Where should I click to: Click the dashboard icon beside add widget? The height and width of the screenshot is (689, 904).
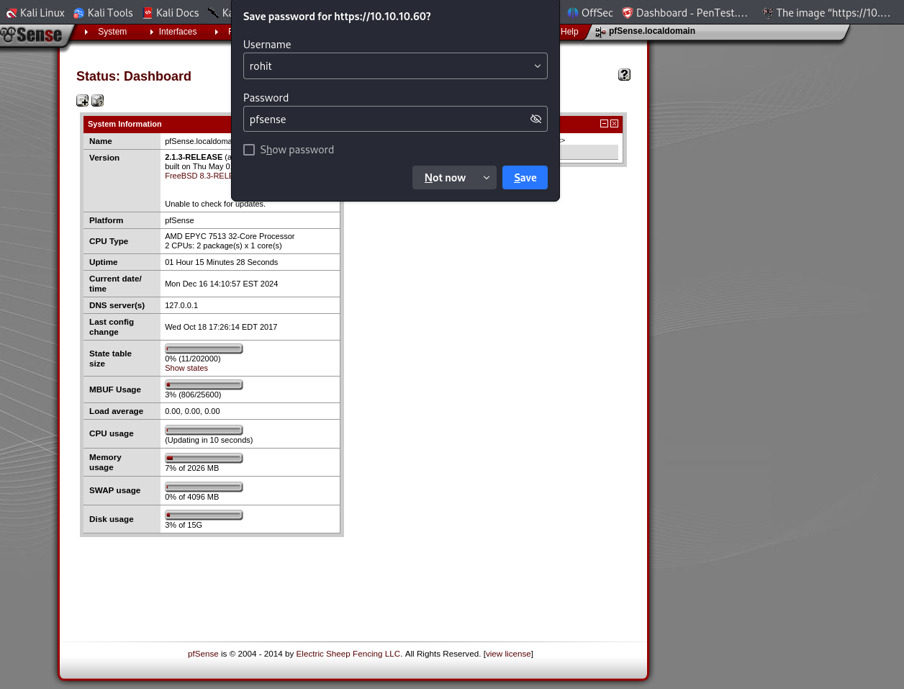coord(97,101)
